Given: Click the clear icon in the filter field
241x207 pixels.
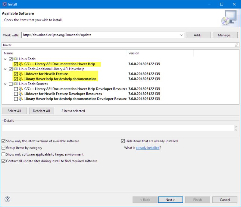Looking at the screenshot, I should 236,45.
